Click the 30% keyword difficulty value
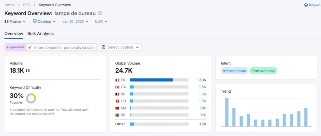The height and width of the screenshot is (136, 321). 17,95
